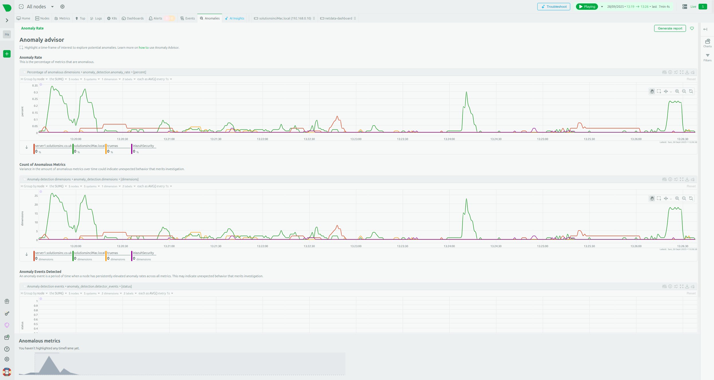
Task: Reset zoom on anomaly dimensions chart
Action: (x=691, y=198)
